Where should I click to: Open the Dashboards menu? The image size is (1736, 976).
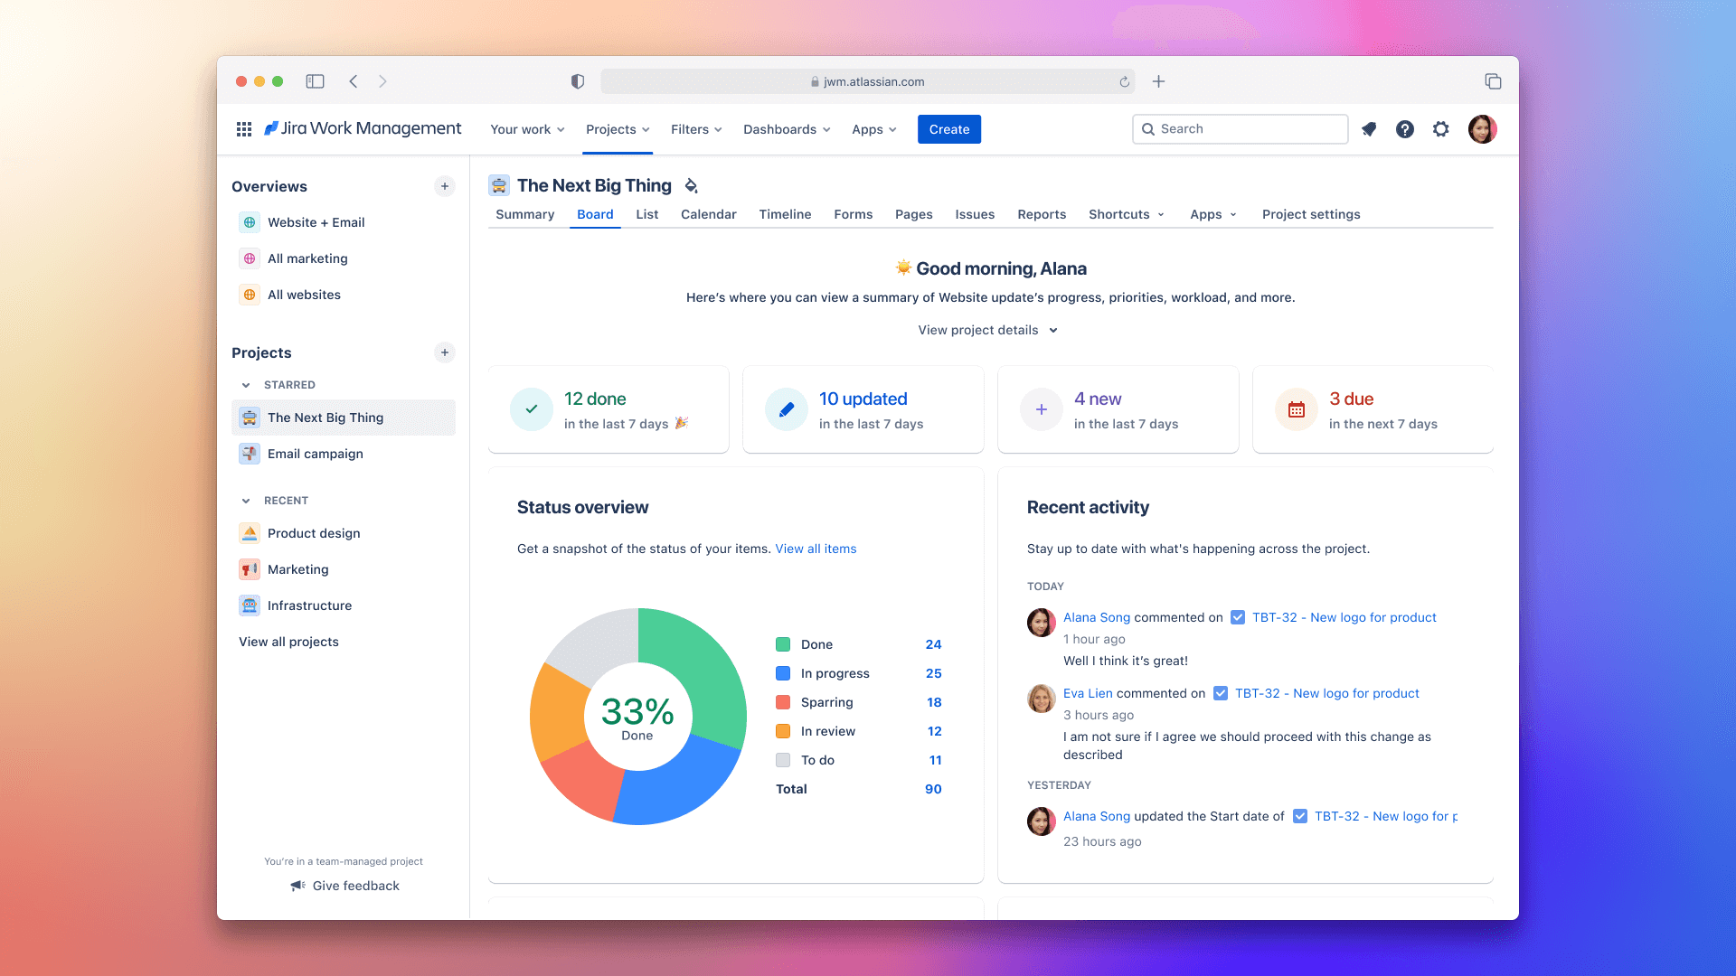tap(786, 129)
